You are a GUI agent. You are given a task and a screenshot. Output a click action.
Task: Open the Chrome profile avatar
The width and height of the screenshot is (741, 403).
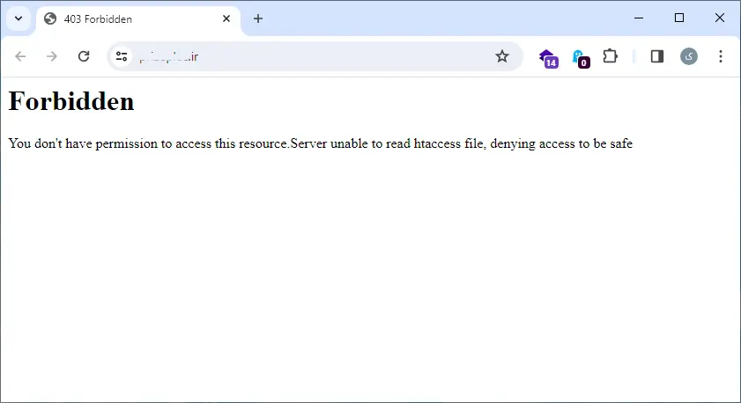click(689, 56)
